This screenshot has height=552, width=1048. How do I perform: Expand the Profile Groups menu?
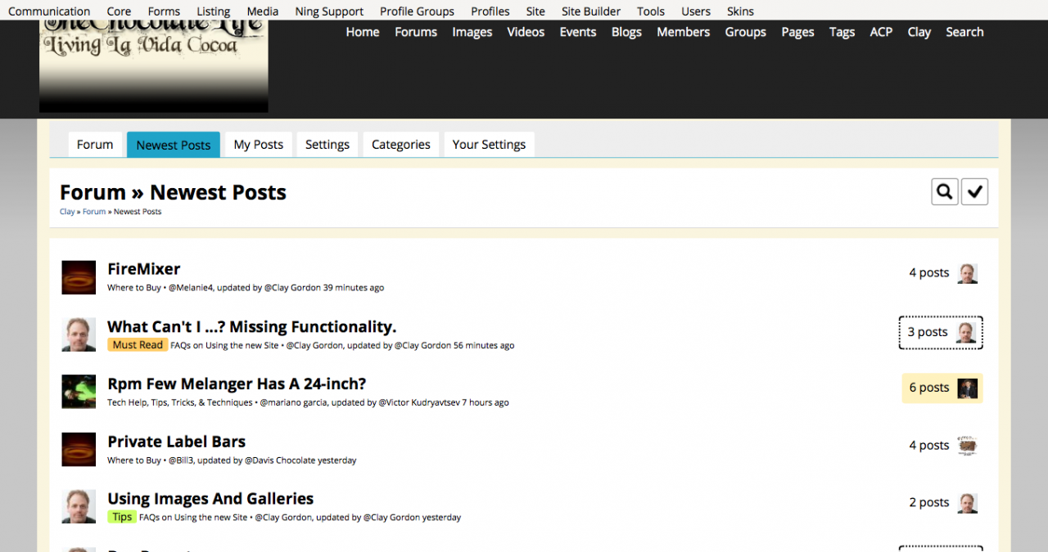click(417, 11)
